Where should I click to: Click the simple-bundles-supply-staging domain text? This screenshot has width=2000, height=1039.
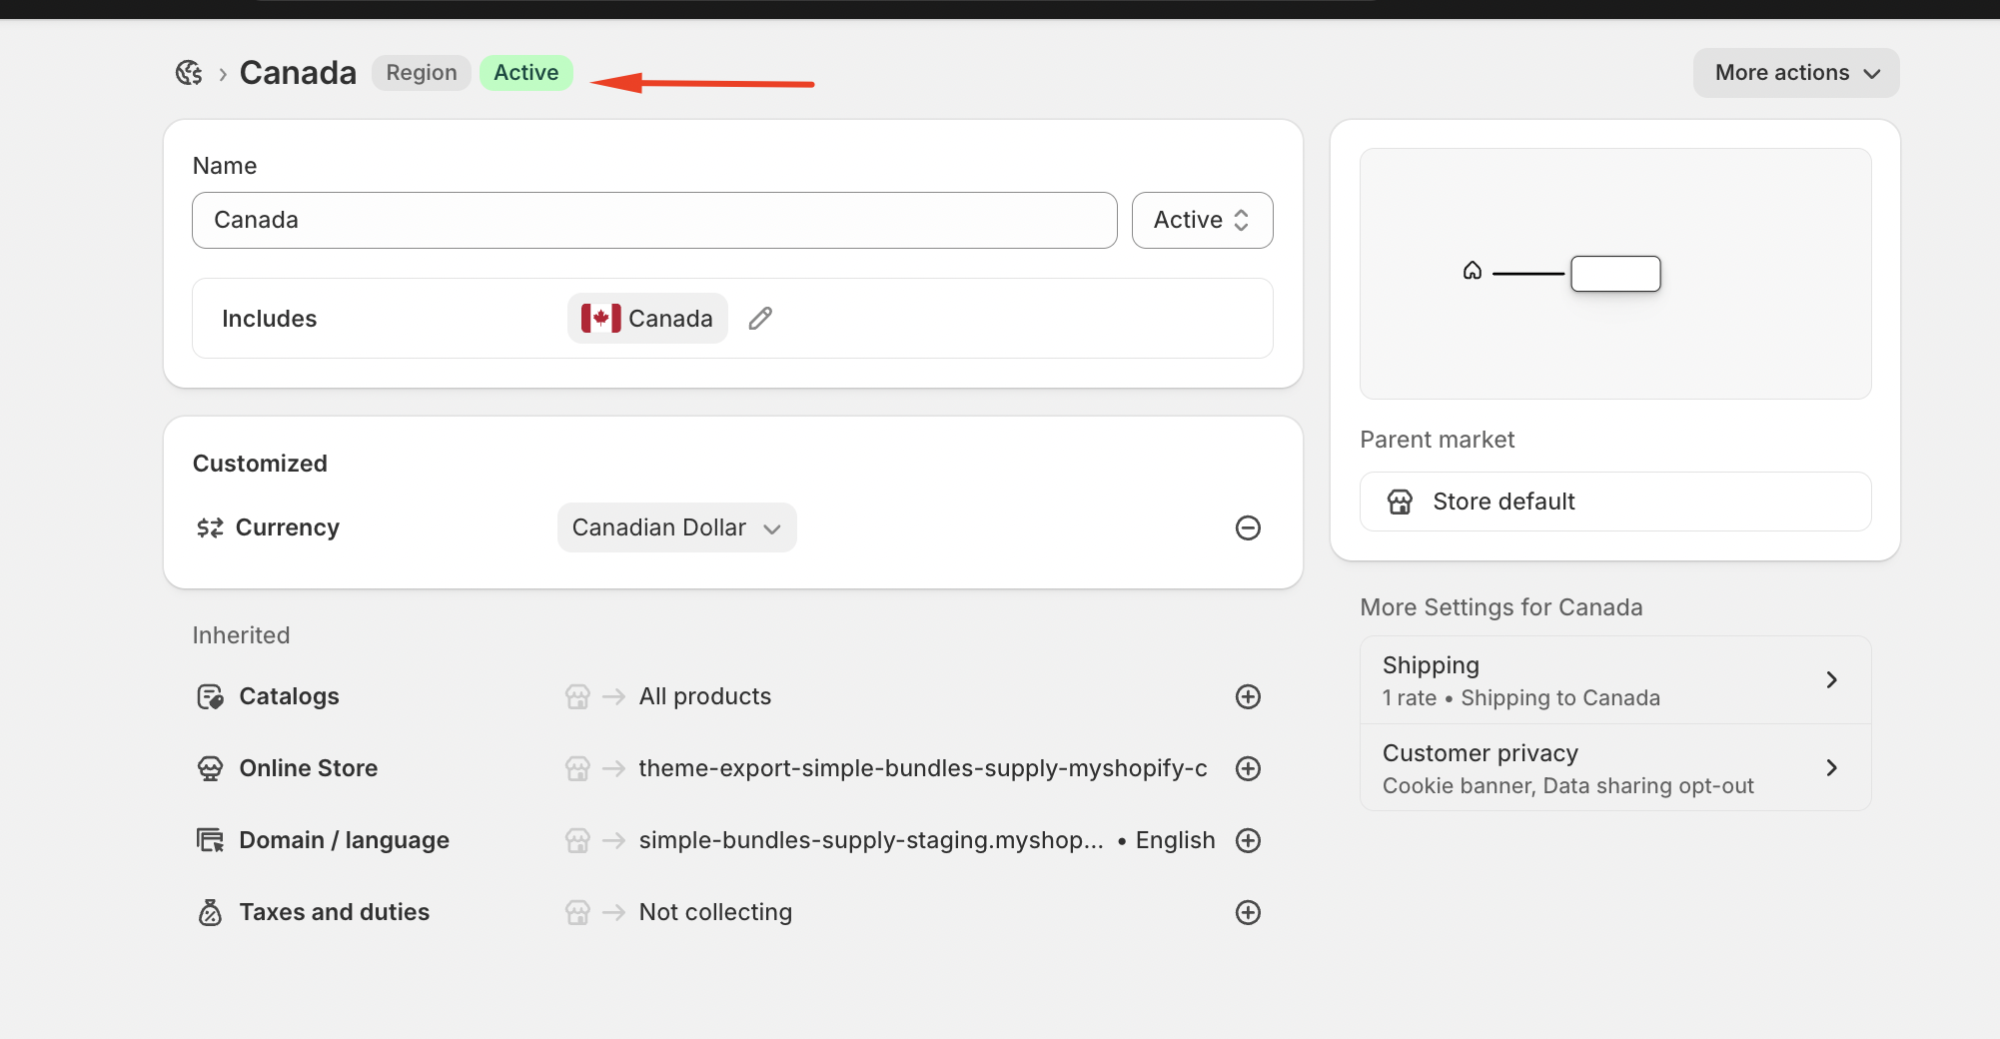(x=871, y=840)
